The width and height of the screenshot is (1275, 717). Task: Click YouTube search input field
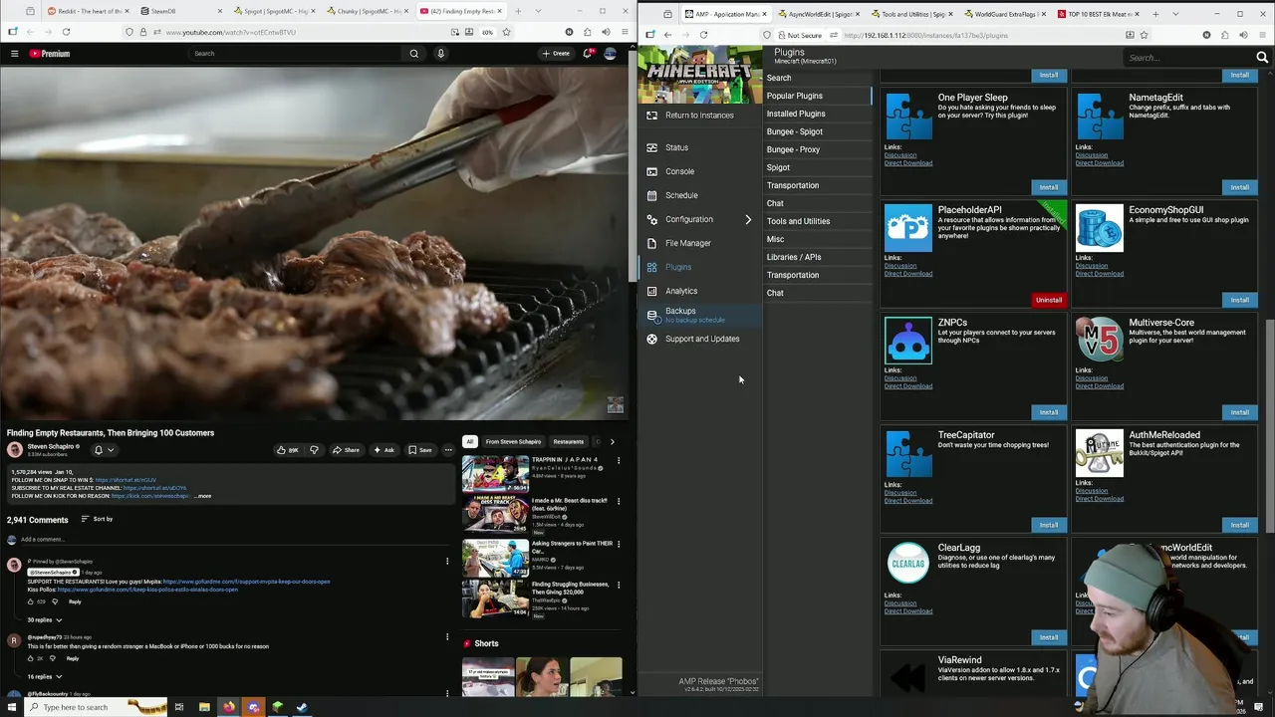(x=296, y=54)
